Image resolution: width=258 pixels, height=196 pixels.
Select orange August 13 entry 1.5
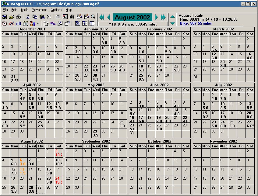click(23, 171)
